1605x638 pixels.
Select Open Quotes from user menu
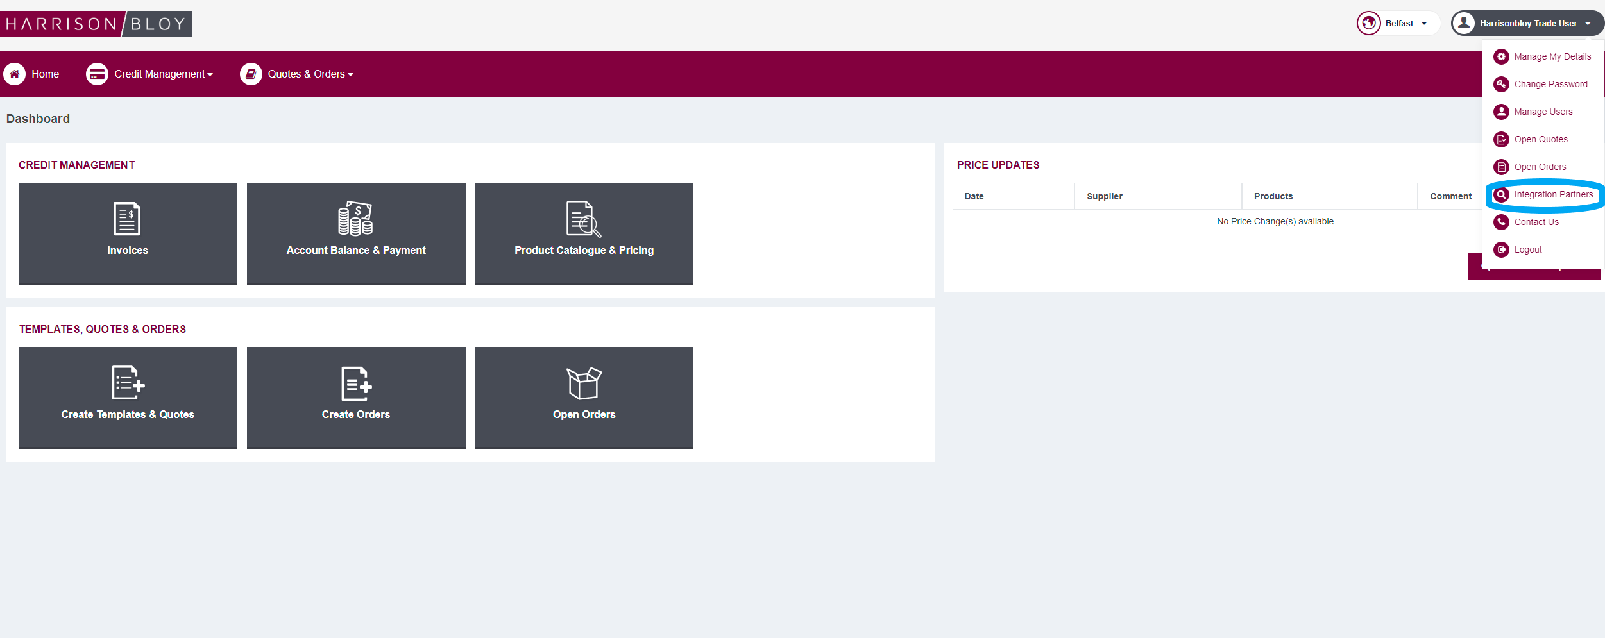1540,140
